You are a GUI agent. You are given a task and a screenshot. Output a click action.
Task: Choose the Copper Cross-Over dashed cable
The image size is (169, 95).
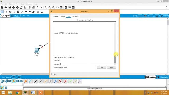point(40,81)
